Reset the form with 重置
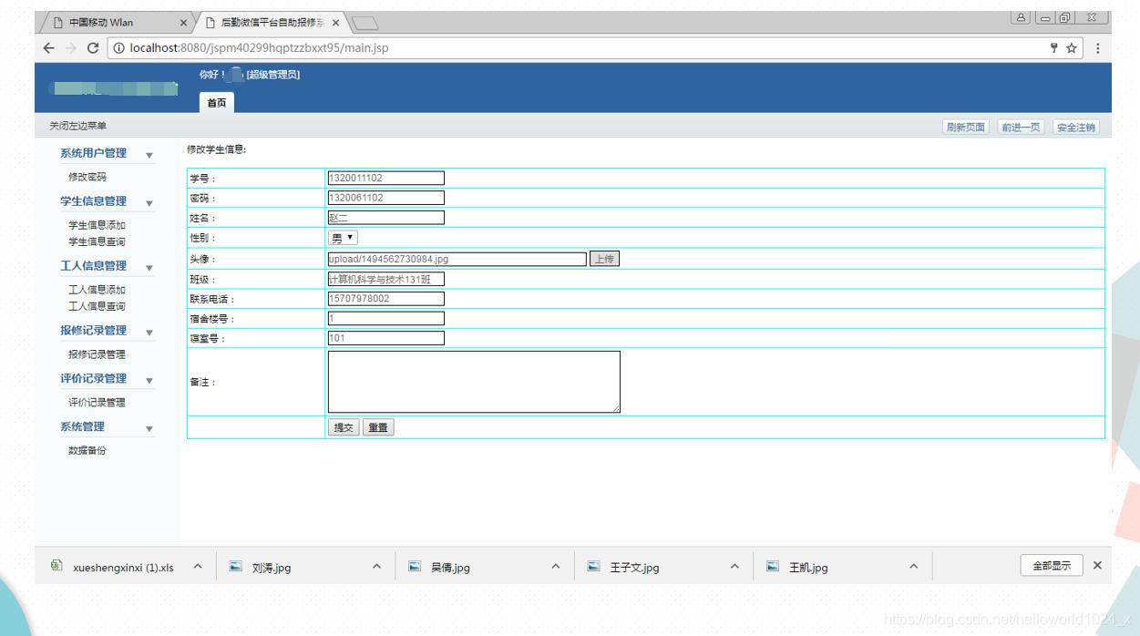The image size is (1140, 636). click(x=378, y=427)
